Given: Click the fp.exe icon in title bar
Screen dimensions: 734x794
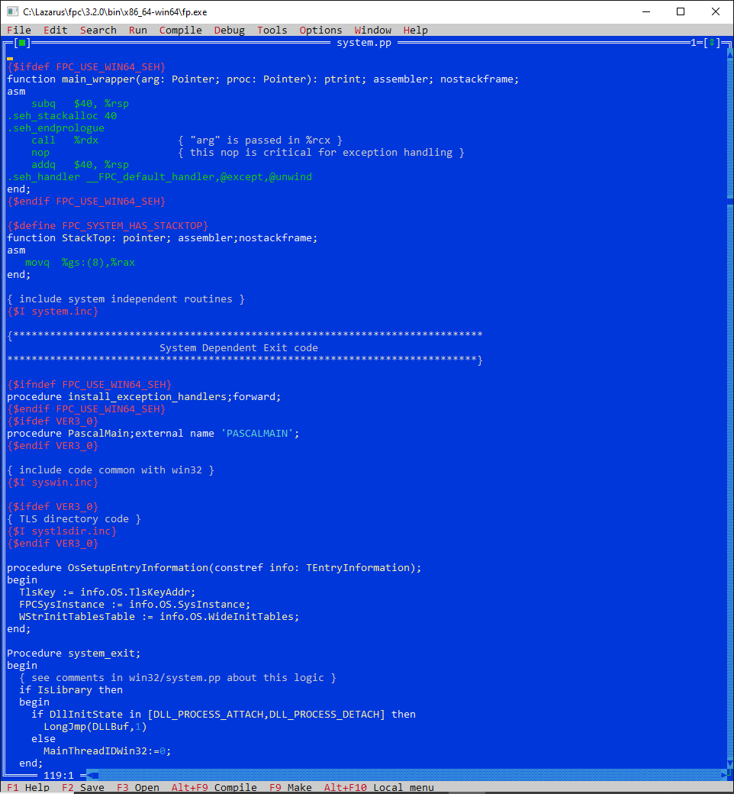Looking at the screenshot, I should [12, 11].
